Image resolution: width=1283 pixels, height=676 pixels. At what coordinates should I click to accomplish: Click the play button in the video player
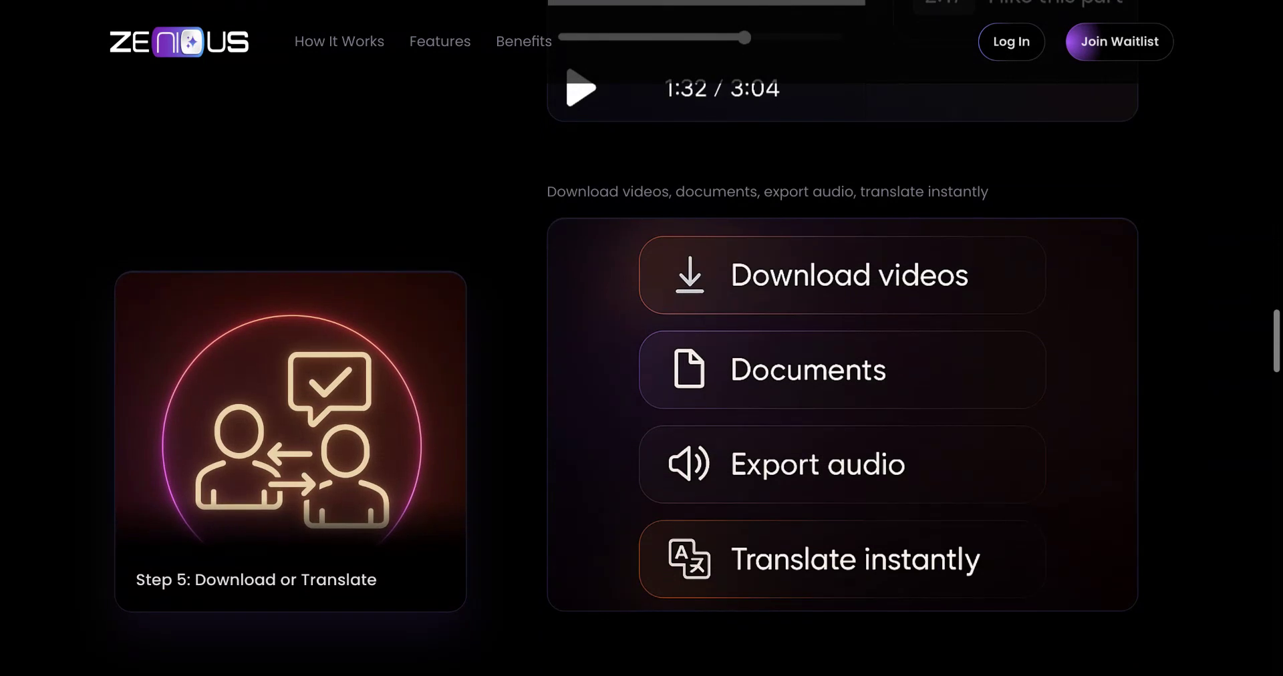pos(580,87)
